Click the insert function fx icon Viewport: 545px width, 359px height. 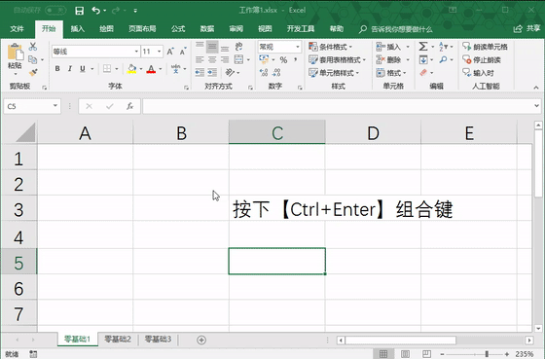click(130, 106)
